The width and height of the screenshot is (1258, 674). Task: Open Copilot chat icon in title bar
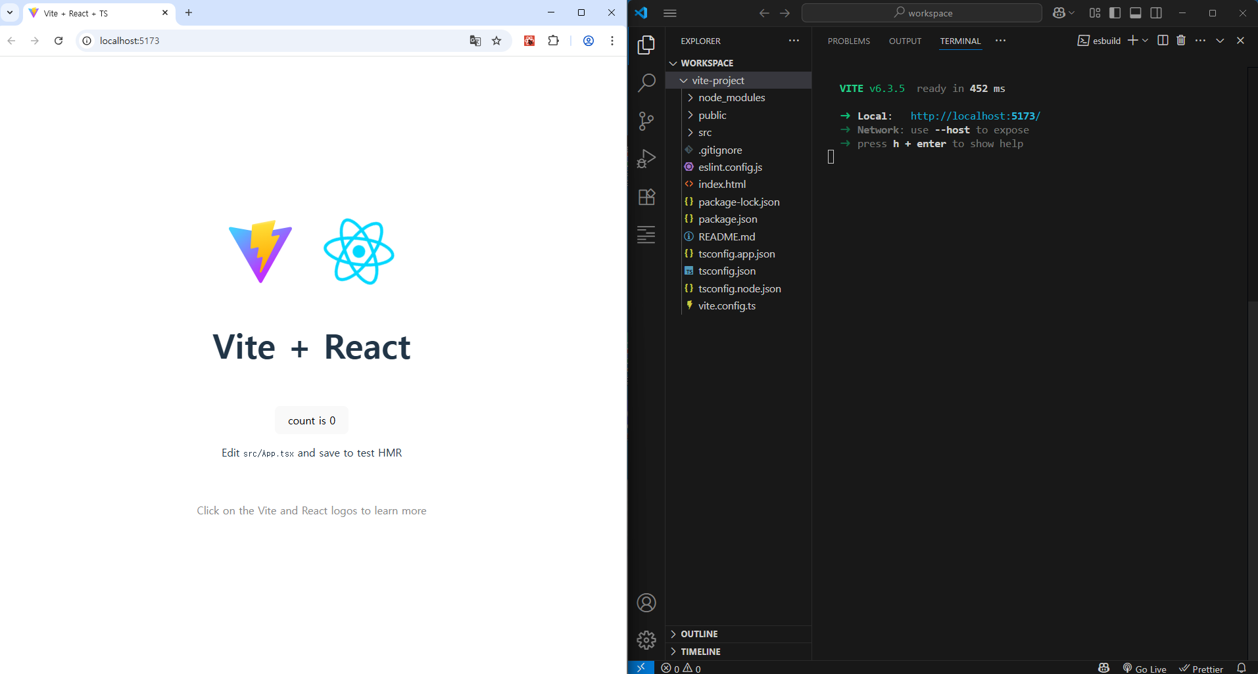point(1059,13)
